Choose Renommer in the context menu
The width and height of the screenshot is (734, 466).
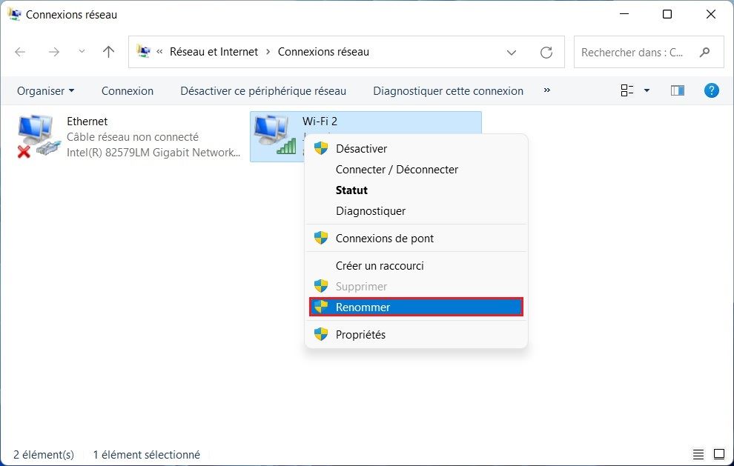click(x=416, y=307)
